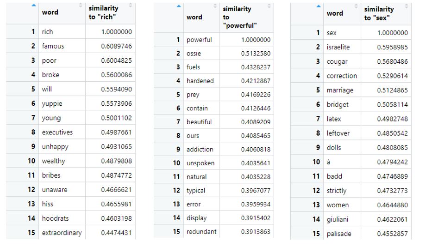Click the 0.5132580 similarity value for 'ossie'
The image size is (432, 247).
(x=256, y=54)
